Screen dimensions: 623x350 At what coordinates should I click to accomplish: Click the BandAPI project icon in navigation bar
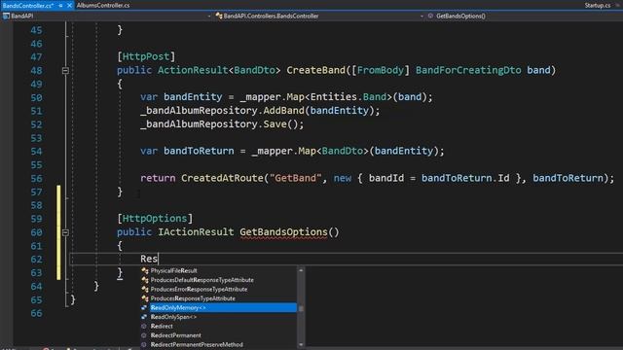click(6, 16)
